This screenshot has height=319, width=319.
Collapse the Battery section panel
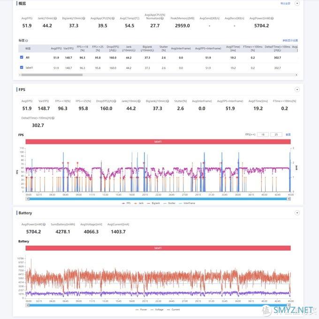[297, 213]
